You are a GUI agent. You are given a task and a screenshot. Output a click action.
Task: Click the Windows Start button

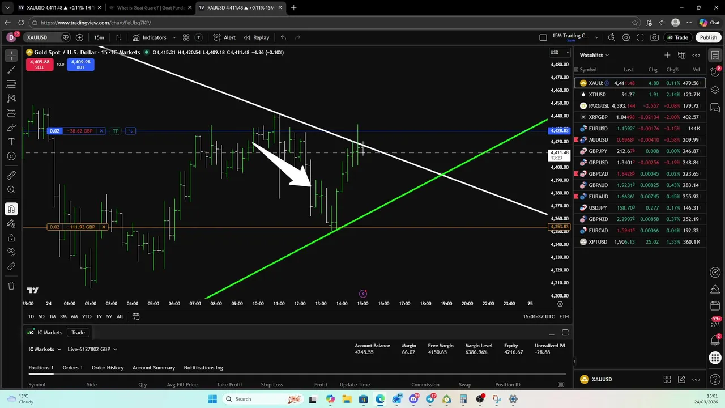pyautogui.click(x=212, y=399)
